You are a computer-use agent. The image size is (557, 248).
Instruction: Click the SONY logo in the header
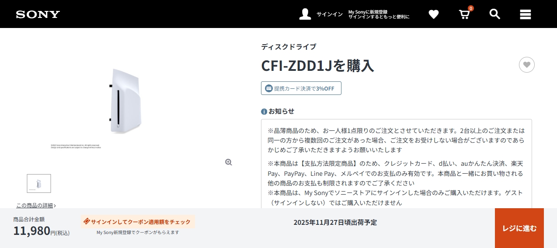[38, 14]
